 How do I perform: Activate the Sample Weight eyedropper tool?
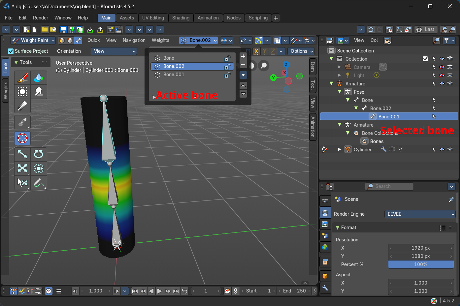[22, 122]
